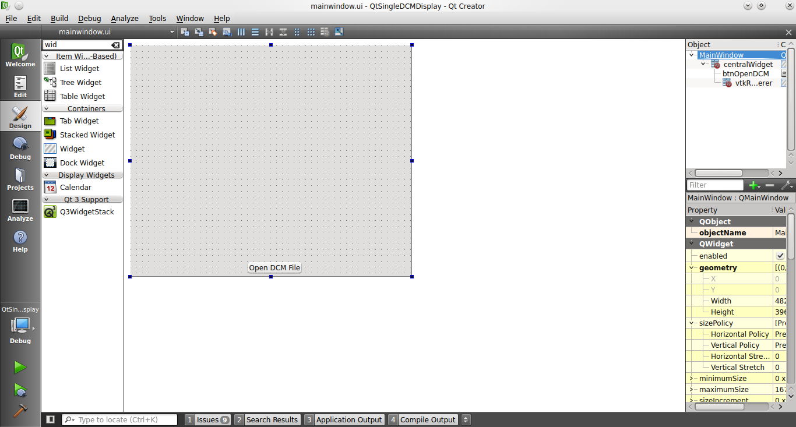Viewport: 796px width, 427px height.
Task: Open Help mode
Action: 20,241
